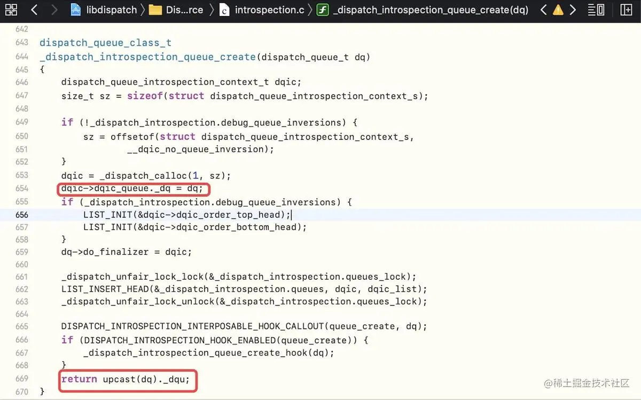Show the warning issue indicator
The height and width of the screenshot is (400, 641).
558,10
